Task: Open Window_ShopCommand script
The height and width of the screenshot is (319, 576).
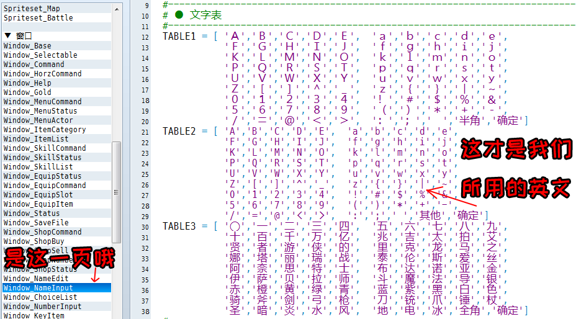Action: 56,232
